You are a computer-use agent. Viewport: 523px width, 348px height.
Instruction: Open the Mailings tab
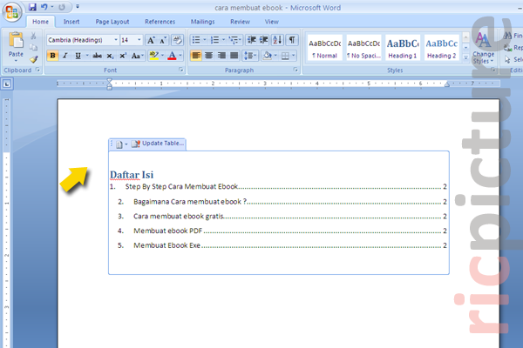pos(202,22)
